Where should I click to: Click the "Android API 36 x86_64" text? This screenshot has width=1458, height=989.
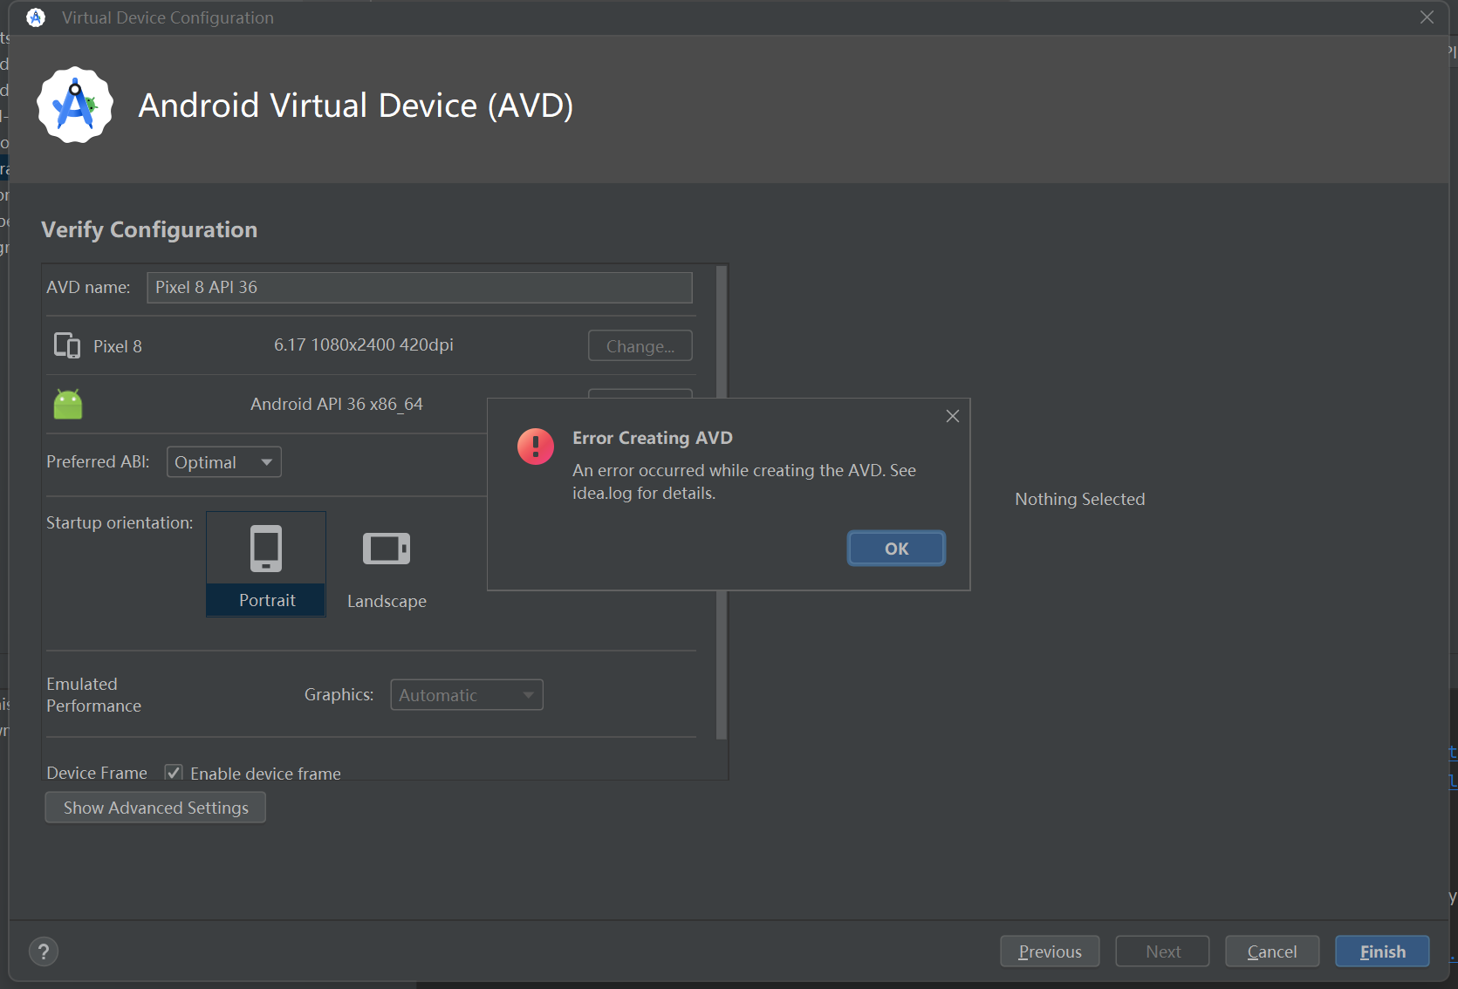(x=337, y=404)
